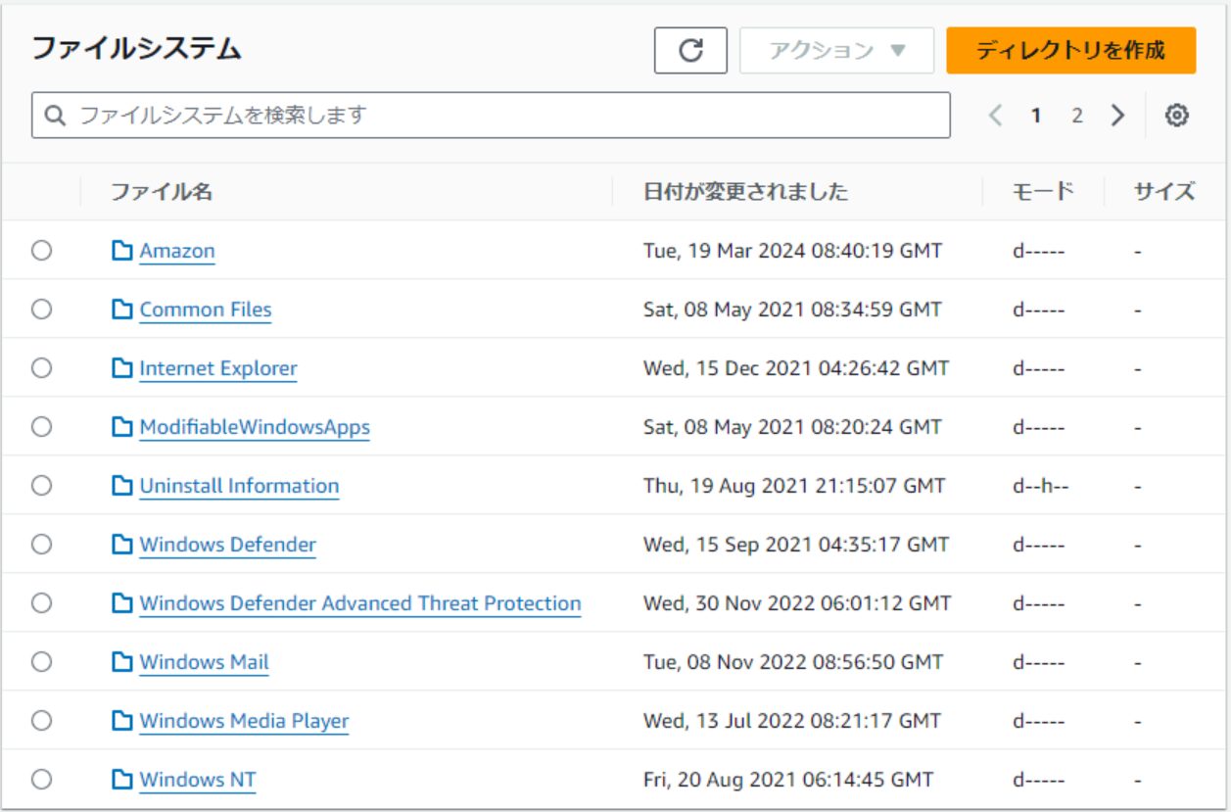Select the Internet Explorer radio button

click(x=41, y=368)
